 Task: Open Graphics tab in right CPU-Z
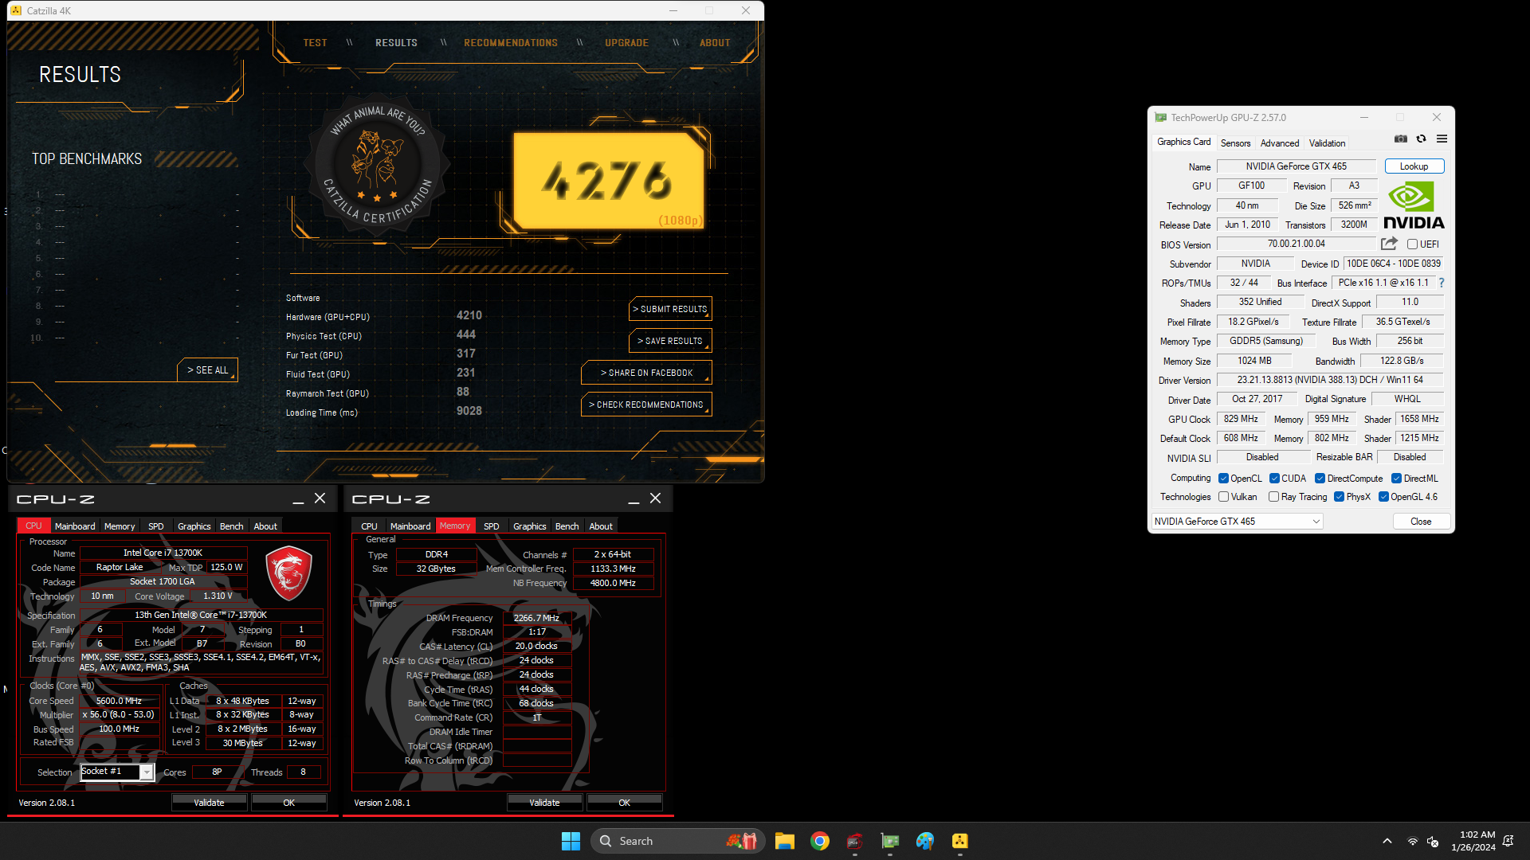(529, 526)
